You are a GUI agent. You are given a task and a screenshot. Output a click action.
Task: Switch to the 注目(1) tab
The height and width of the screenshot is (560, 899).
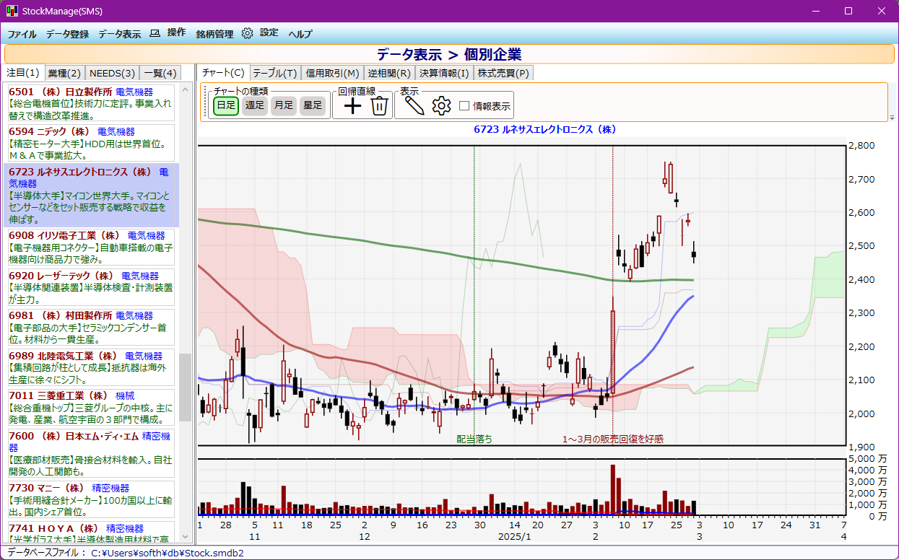(23, 73)
